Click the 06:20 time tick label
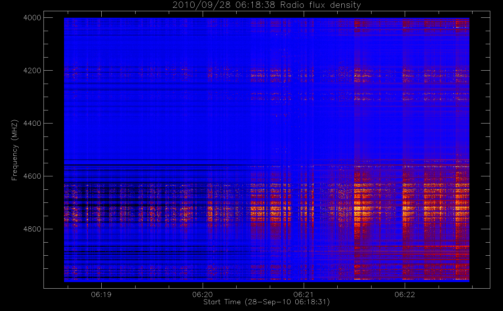 pyautogui.click(x=203, y=295)
